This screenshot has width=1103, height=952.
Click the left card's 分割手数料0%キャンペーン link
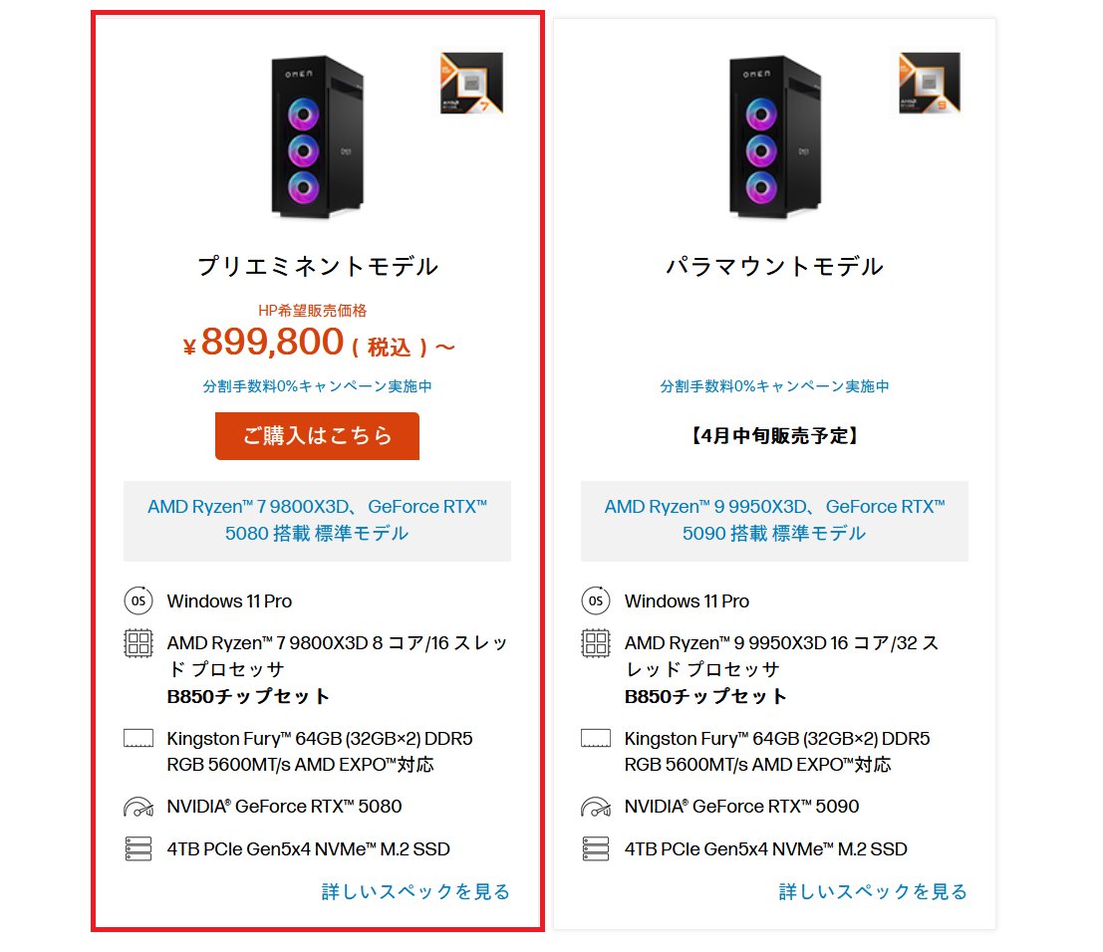tap(317, 386)
